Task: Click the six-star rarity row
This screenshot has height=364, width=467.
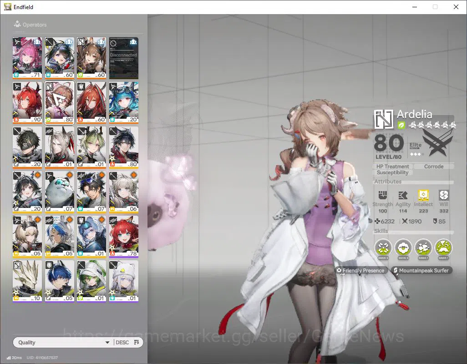Action: [x=432, y=125]
